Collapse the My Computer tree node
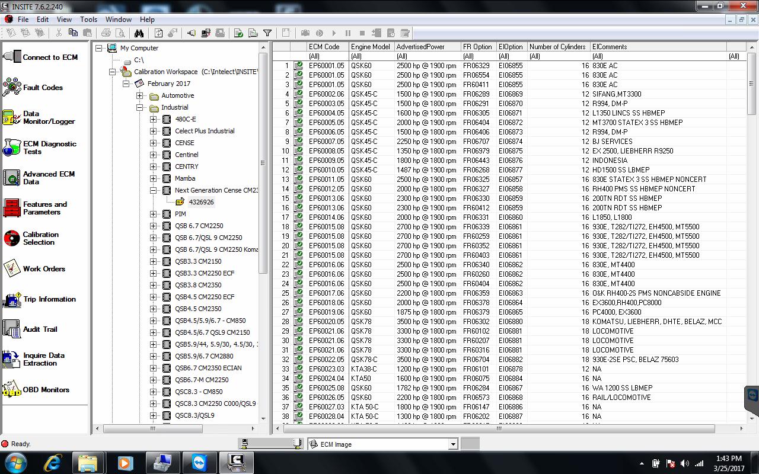This screenshot has width=759, height=474. tap(99, 48)
